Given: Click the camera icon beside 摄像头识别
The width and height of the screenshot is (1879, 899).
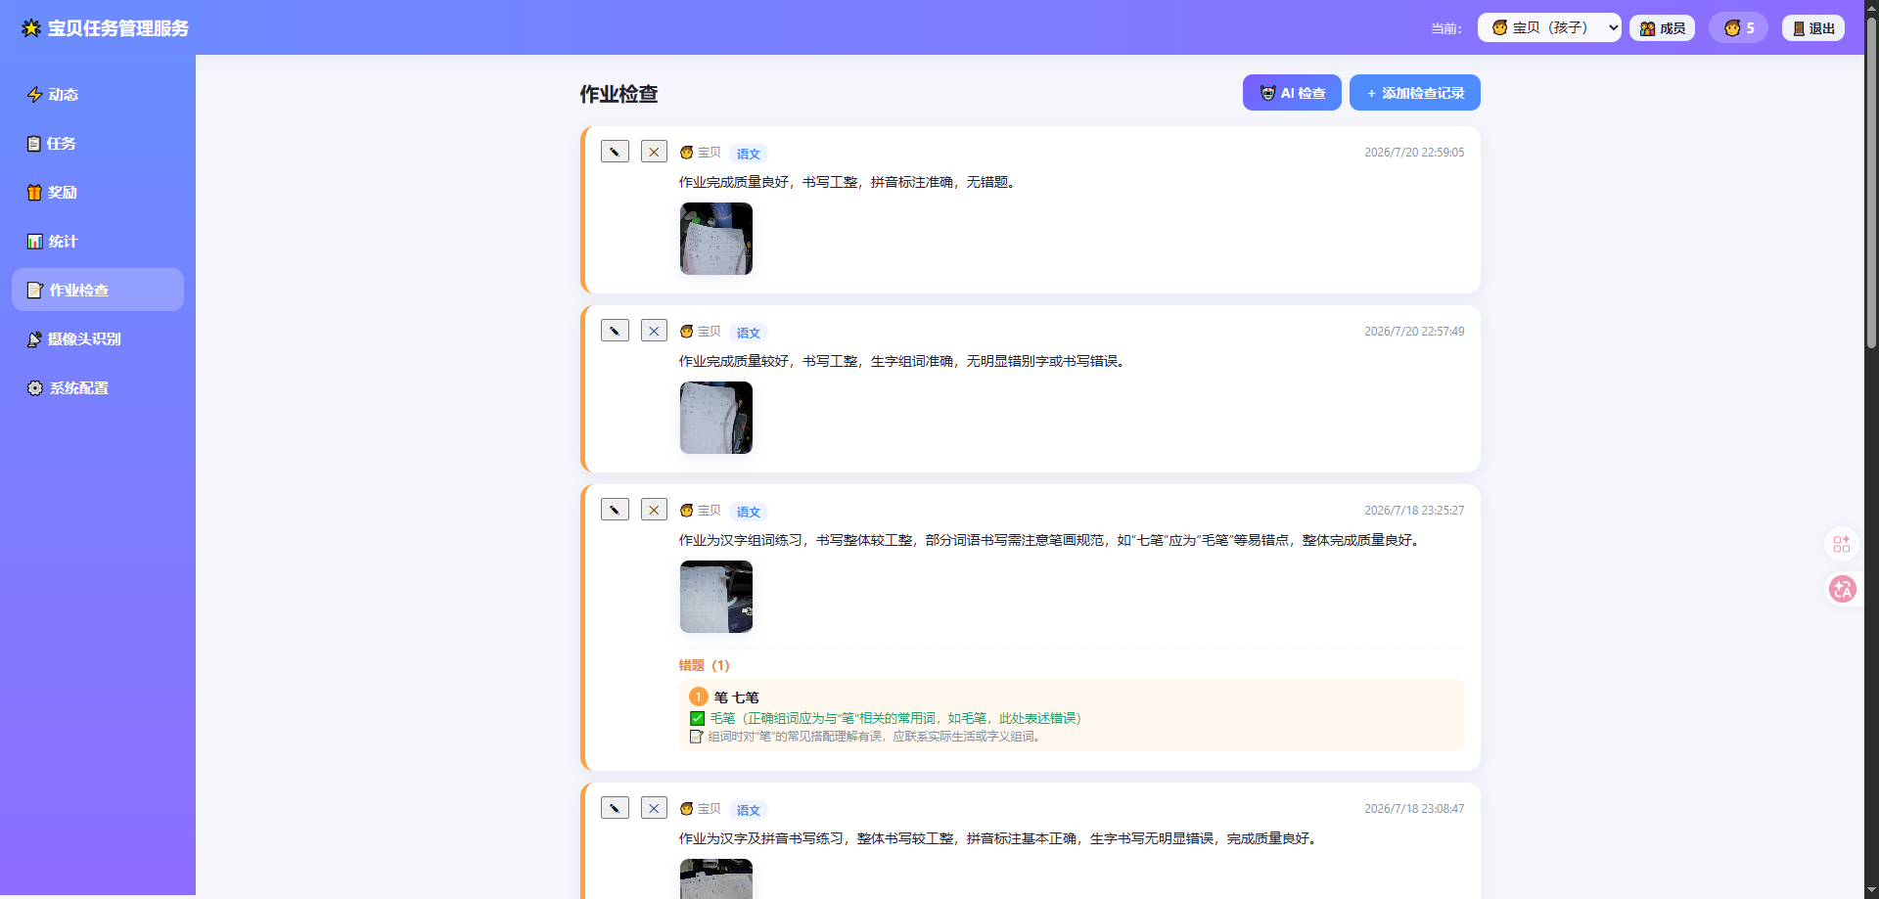Looking at the screenshot, I should (35, 339).
